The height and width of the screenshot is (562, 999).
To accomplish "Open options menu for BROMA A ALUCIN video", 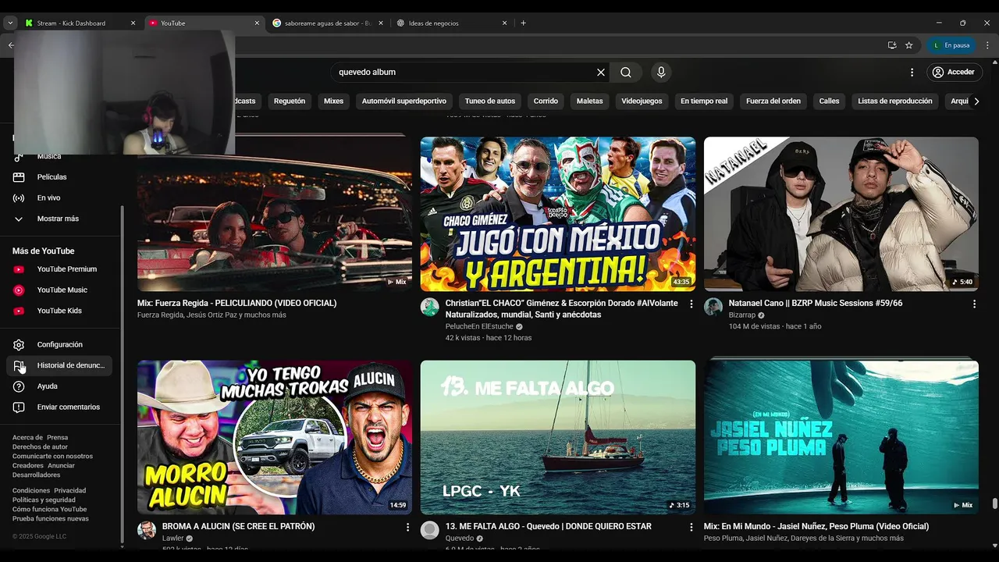I will [407, 527].
